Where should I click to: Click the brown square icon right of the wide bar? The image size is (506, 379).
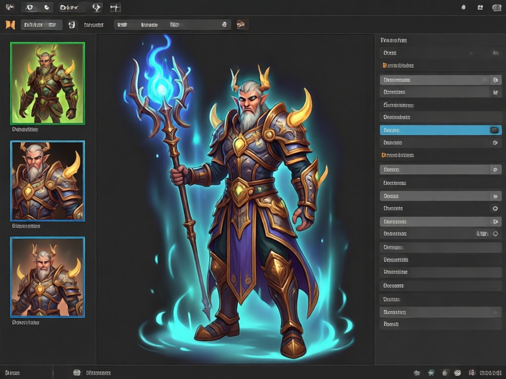[241, 25]
